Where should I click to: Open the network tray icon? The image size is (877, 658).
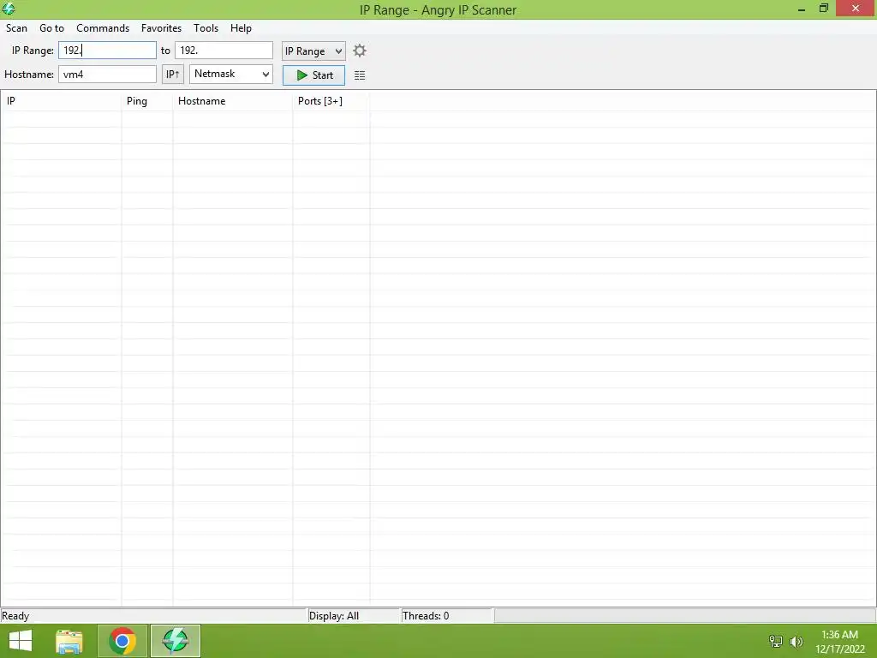click(x=776, y=641)
